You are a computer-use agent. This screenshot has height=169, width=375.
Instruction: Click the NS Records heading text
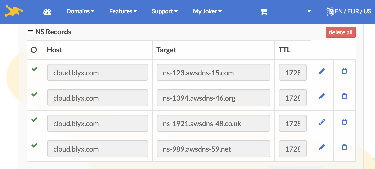[53, 32]
